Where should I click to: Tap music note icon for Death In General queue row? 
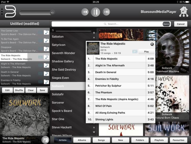pyautogui.click(x=46, y=74)
